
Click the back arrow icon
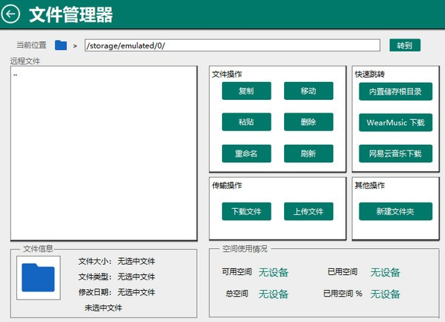pyautogui.click(x=10, y=14)
